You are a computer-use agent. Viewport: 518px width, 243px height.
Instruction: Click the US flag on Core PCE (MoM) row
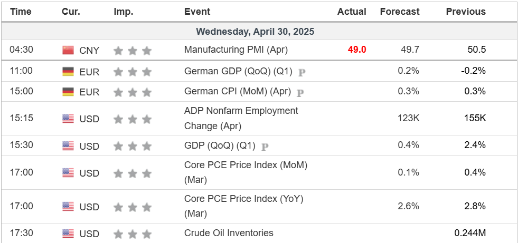[x=68, y=173]
